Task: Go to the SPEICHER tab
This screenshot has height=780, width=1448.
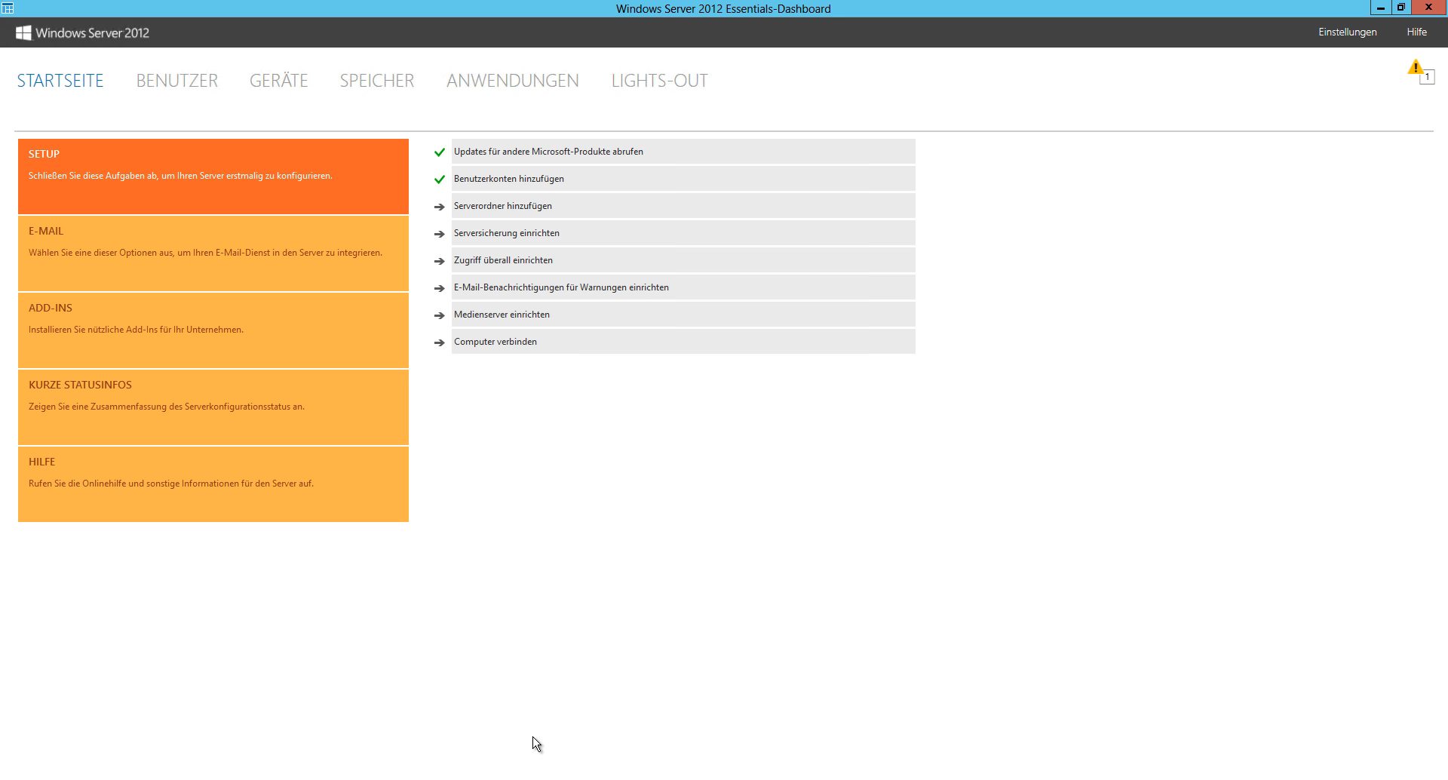Action: 376,81
